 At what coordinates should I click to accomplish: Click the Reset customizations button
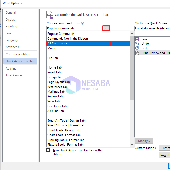pyautogui.click(x=165, y=148)
